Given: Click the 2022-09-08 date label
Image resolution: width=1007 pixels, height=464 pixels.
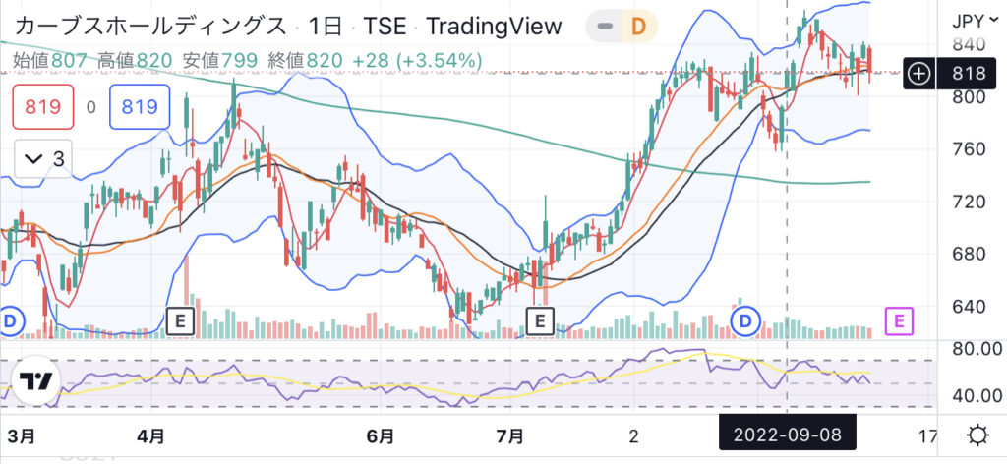Looking at the screenshot, I should coord(788,435).
